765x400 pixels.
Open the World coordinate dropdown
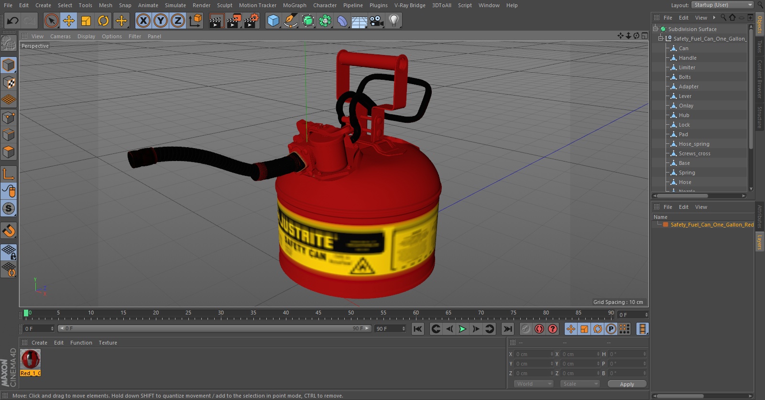pos(534,384)
